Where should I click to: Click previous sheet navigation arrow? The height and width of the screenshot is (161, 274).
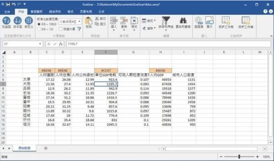coord(3,148)
